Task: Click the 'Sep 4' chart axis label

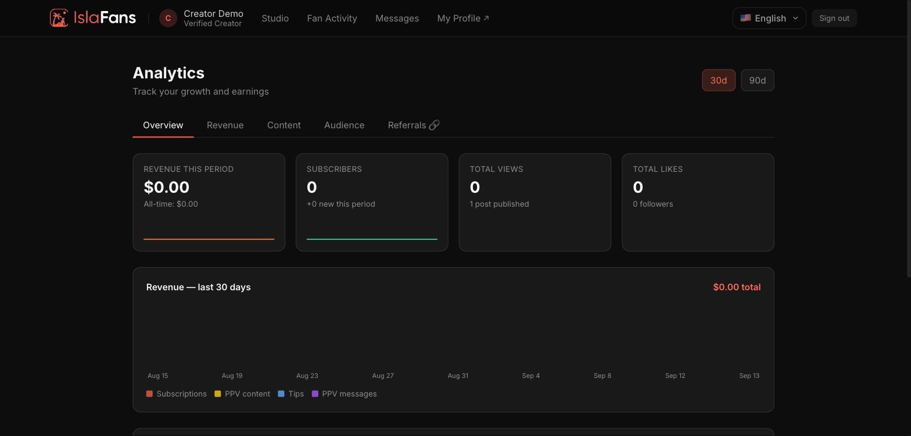Action: [x=531, y=376]
